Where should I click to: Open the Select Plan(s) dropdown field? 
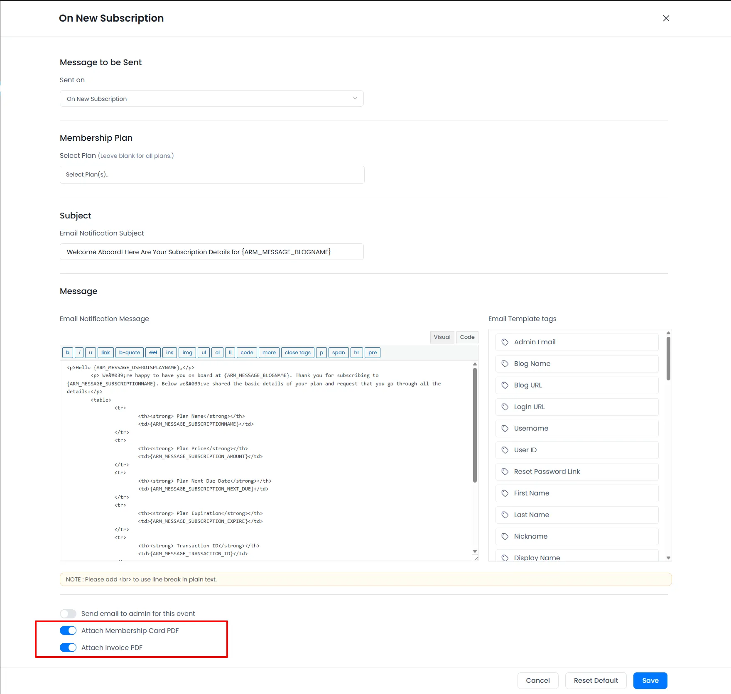[212, 175]
